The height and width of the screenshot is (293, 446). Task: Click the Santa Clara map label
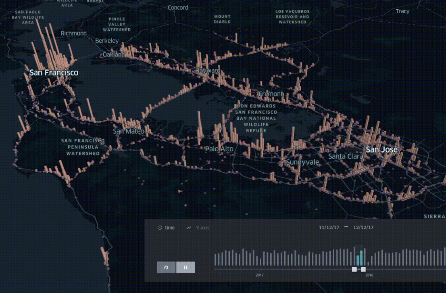(346, 156)
